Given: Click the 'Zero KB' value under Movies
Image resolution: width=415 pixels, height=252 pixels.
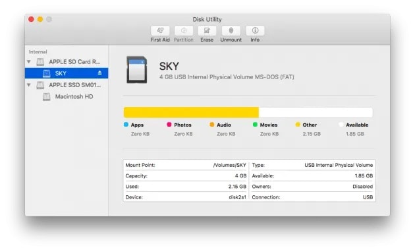Looking at the screenshot, I should click(x=269, y=134).
